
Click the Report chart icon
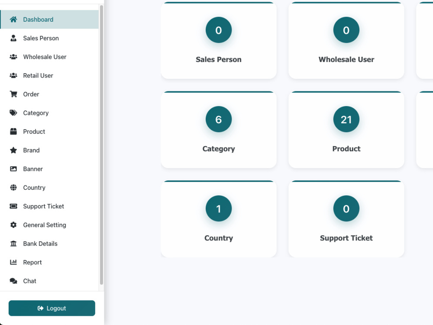[13, 262]
